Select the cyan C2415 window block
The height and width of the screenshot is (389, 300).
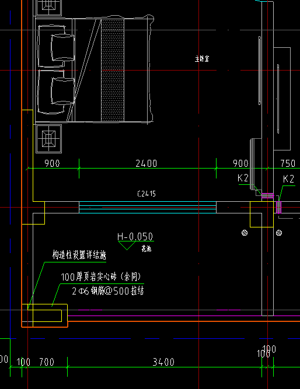point(148,207)
